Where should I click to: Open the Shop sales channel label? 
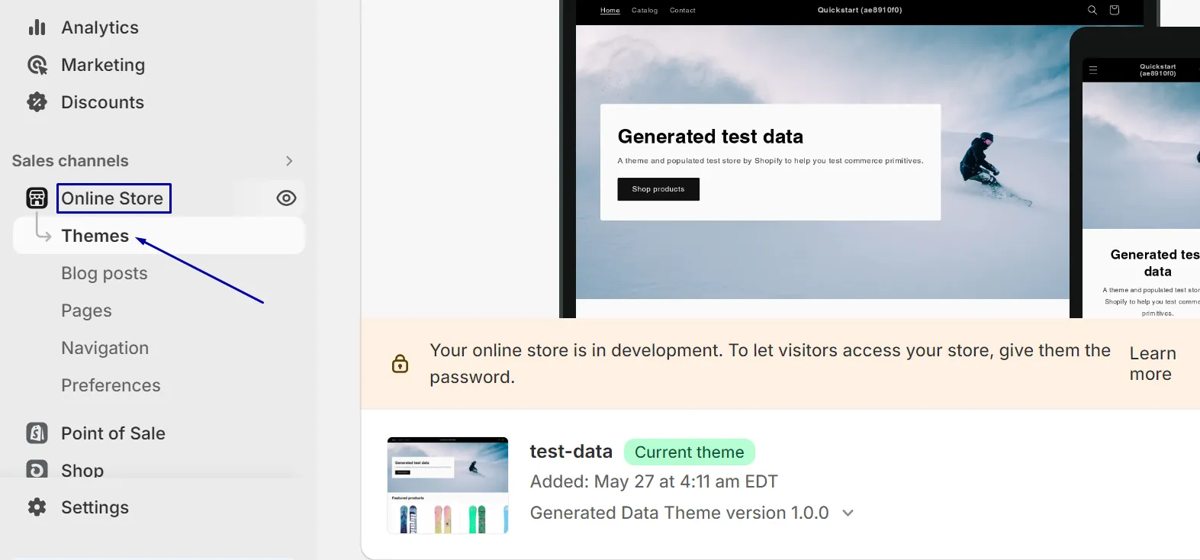coord(82,470)
